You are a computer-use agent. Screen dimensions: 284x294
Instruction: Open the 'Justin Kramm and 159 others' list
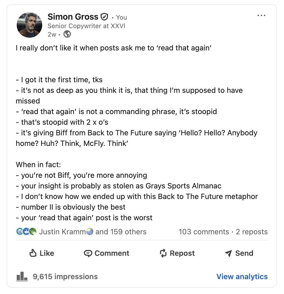coord(93,232)
